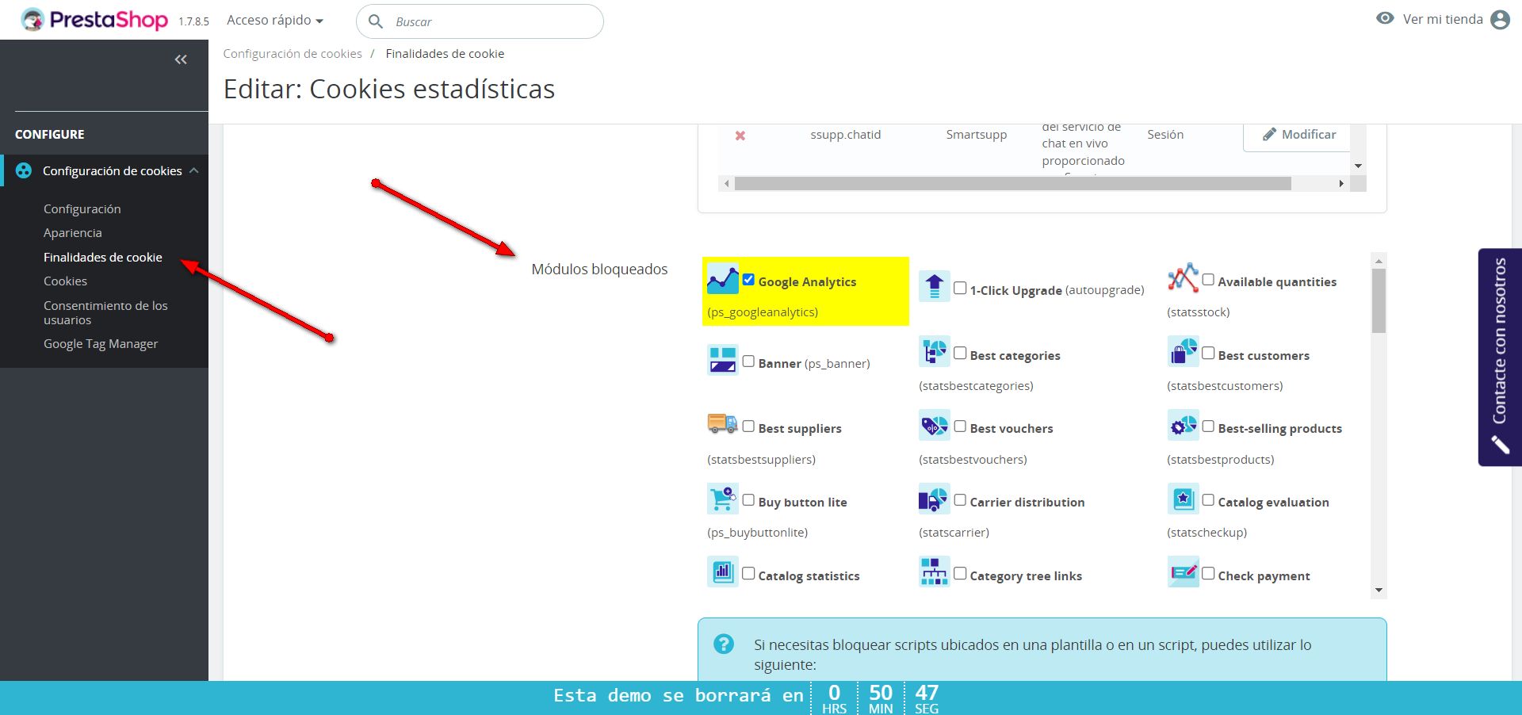The height and width of the screenshot is (715, 1522).
Task: Open Apariencia in the sidebar
Action: point(73,233)
